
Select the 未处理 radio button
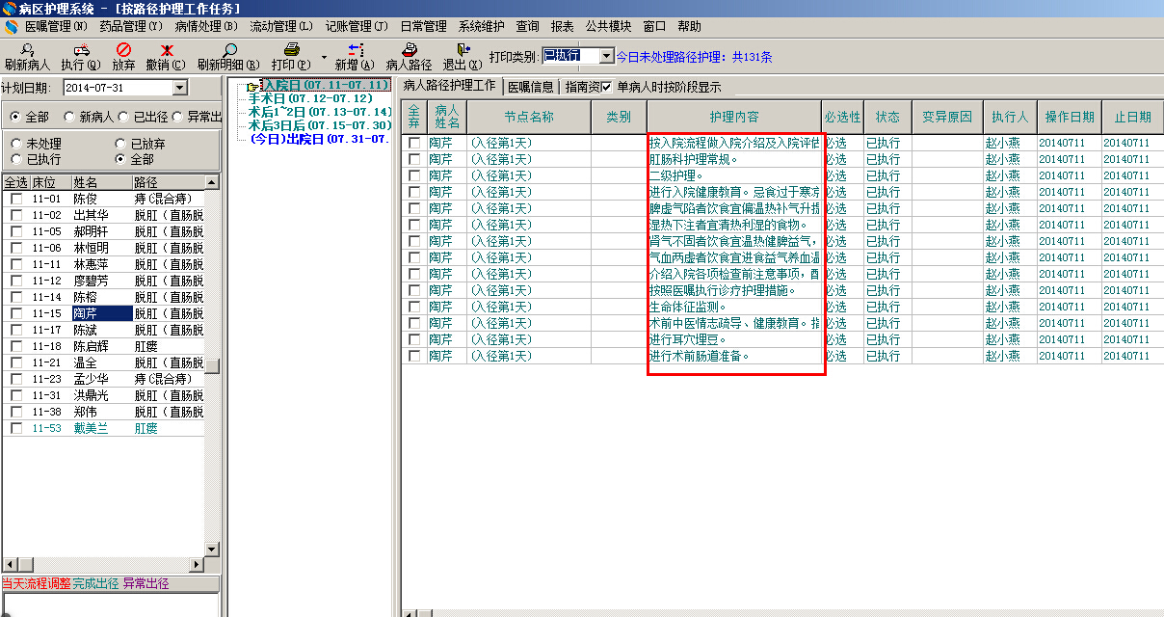point(15,144)
